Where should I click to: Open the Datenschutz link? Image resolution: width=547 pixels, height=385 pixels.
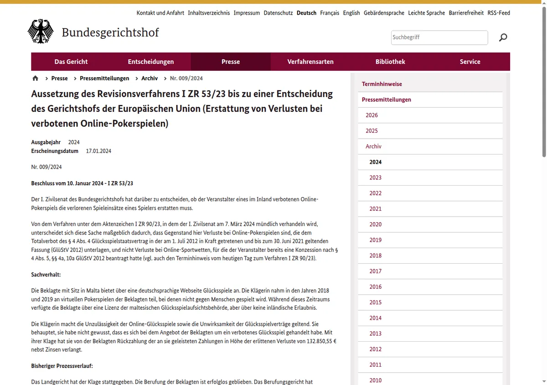click(278, 13)
